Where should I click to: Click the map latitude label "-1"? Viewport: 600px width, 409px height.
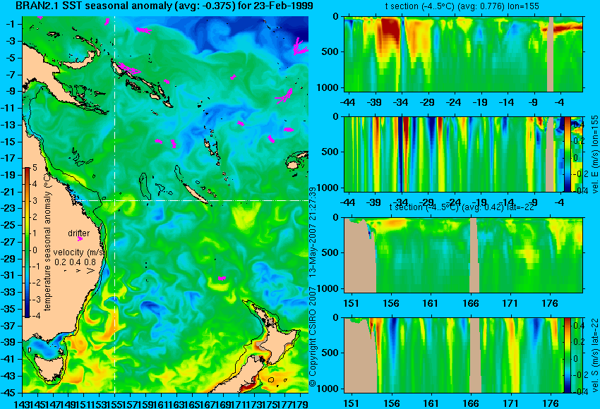[x=10, y=24]
